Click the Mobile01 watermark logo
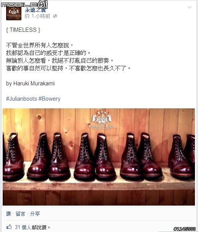Image resolution: width=198 pixels, height=232 pixels. pyautogui.click(x=24, y=5)
